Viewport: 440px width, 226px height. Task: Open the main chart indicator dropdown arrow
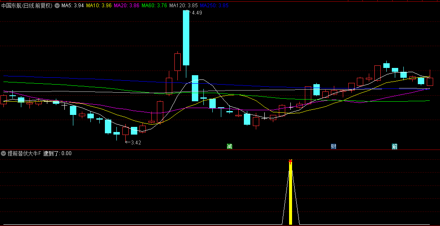tap(57, 6)
